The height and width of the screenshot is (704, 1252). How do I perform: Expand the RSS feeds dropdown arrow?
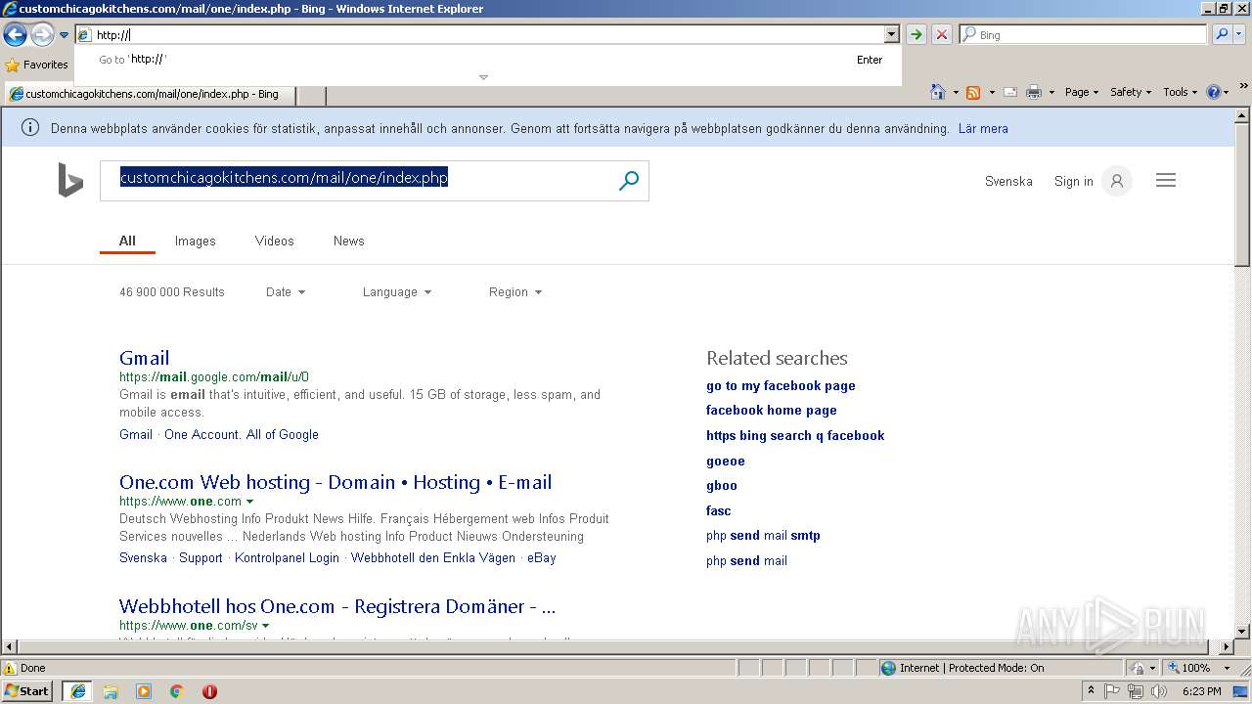991,93
